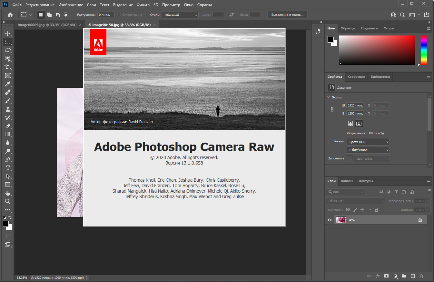This screenshot has height=282, width=434.
Task: Expand status bar info arrow
Action: (87, 277)
